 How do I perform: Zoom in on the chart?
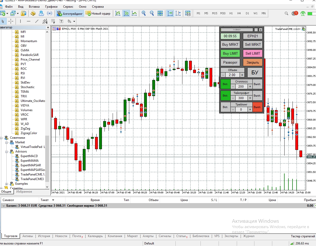coord(144,13)
